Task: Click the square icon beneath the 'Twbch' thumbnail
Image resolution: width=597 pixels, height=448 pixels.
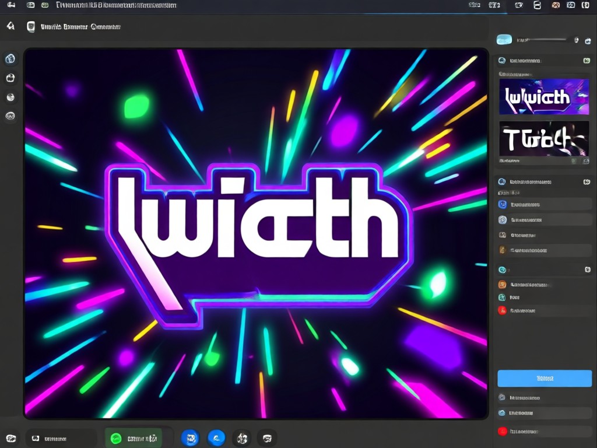Action: [586, 161]
